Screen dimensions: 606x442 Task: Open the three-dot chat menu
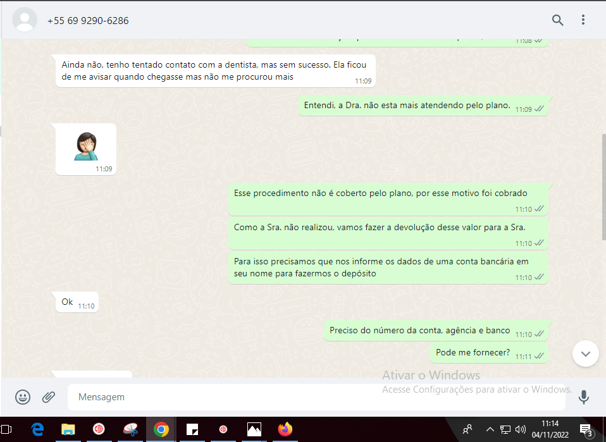coord(583,20)
